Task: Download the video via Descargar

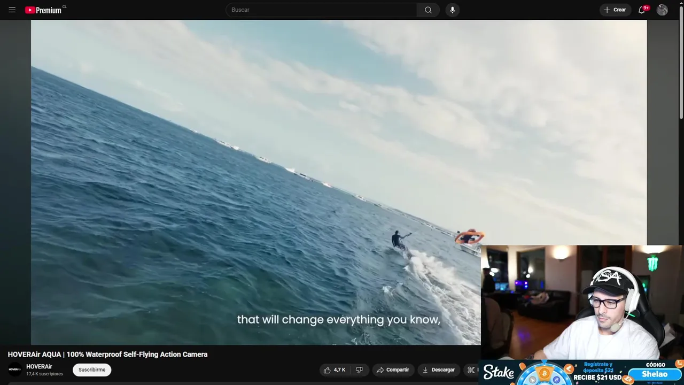Action: pyautogui.click(x=439, y=369)
